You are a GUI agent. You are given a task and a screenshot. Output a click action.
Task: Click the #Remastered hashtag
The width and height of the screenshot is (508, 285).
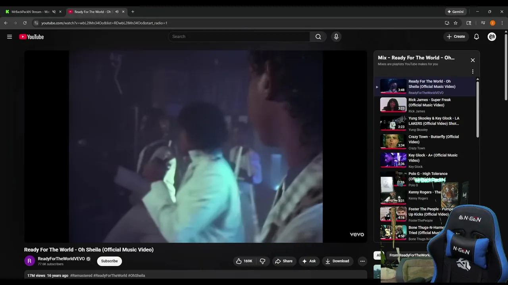point(81,275)
